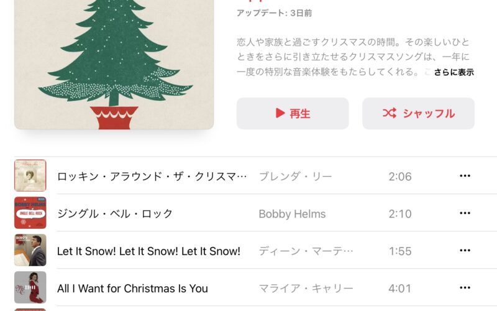Image resolution: width=497 pixels, height=311 pixels.
Task: Tap the Dean Martin album artwork thumbnail
Action: coord(30,250)
